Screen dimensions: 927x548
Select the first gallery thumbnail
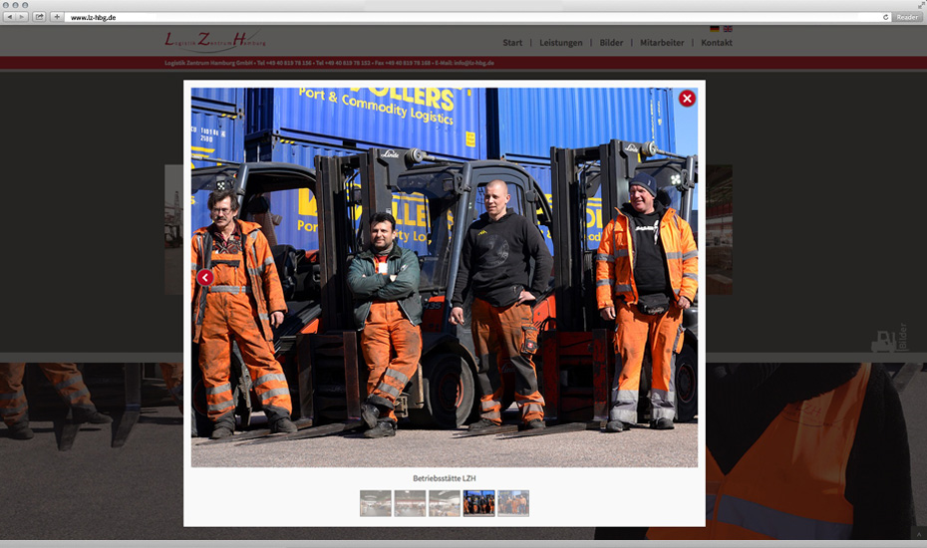coord(376,503)
